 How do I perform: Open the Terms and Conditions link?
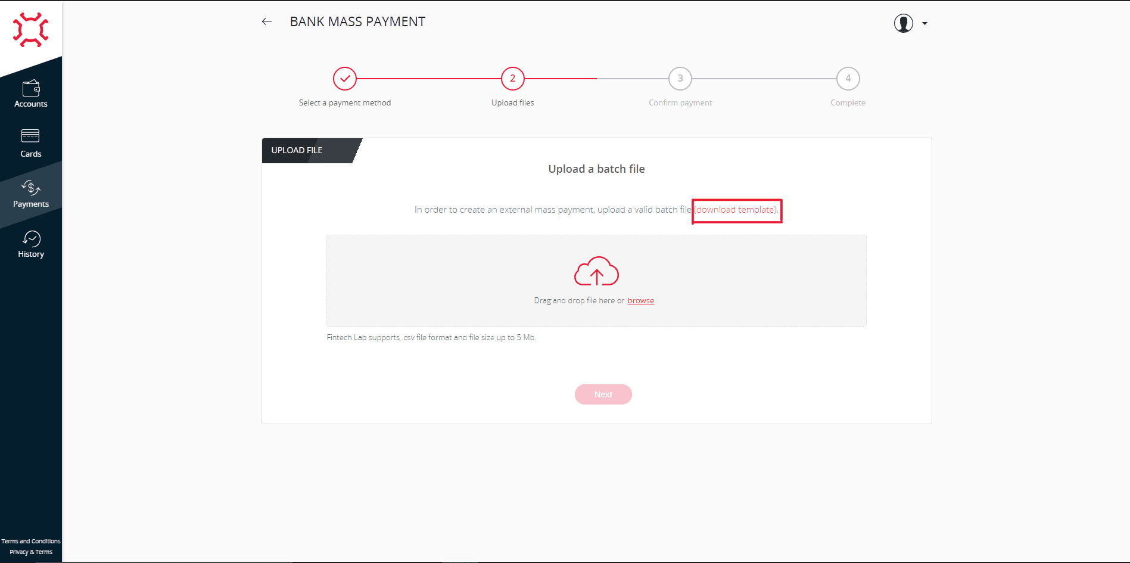[x=31, y=541]
